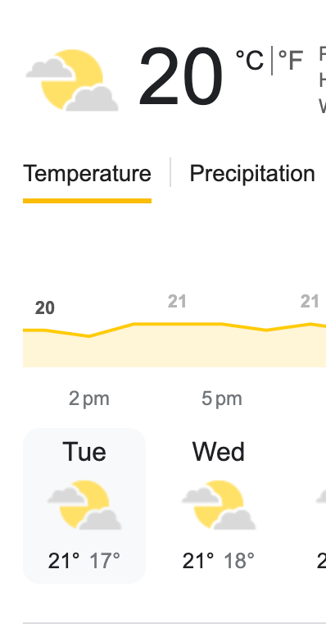Select the Wed forecast card

pos(219,506)
